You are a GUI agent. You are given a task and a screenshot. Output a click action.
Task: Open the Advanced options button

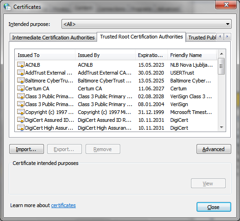tap(214, 149)
